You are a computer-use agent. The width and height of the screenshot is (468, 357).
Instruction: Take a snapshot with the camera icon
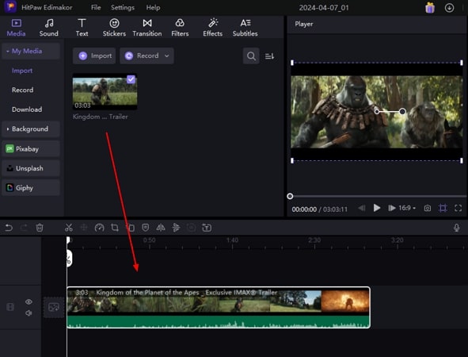pos(428,208)
